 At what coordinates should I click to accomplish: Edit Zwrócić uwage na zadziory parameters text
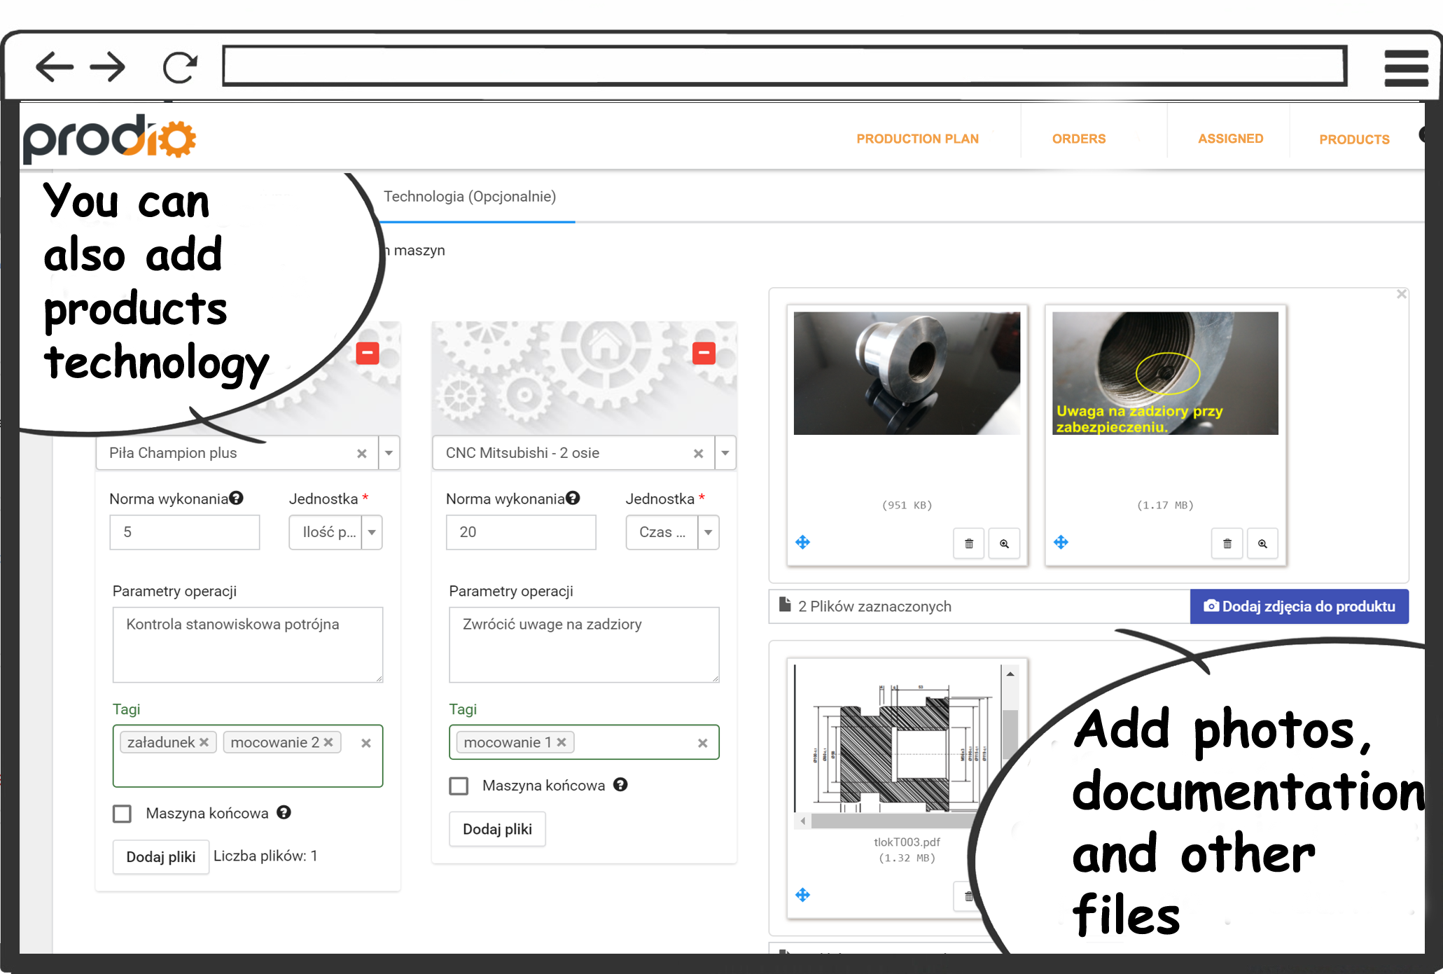584,645
